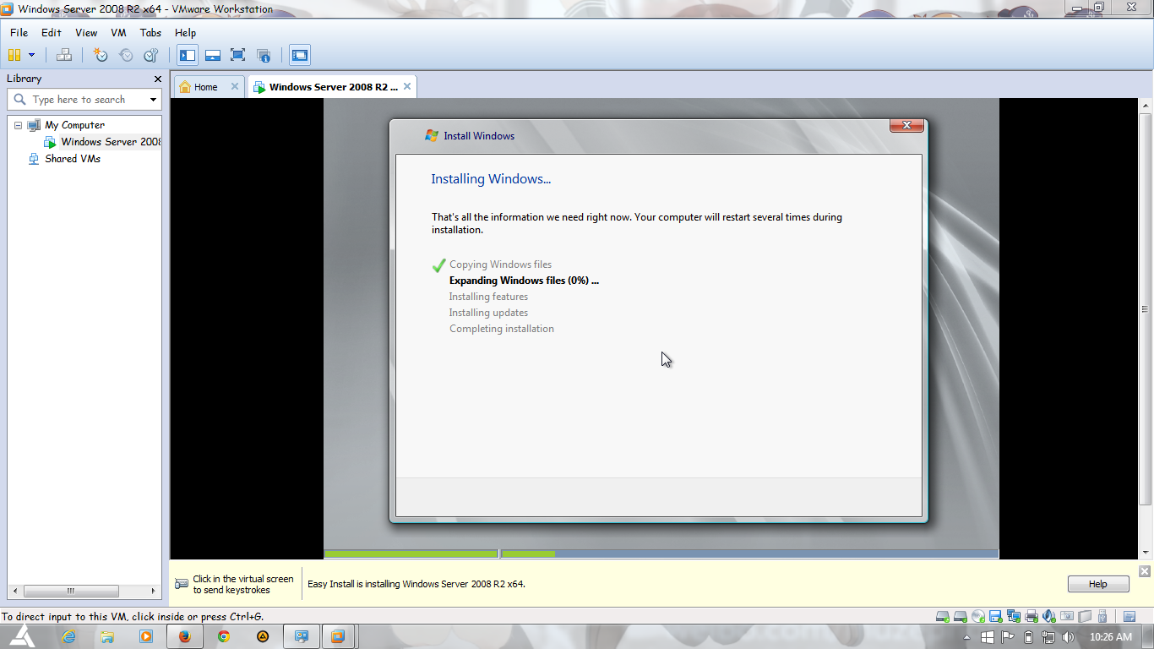This screenshot has height=649, width=1154.
Task: Click the 10:26 AM taskbar clock
Action: [1110, 637]
